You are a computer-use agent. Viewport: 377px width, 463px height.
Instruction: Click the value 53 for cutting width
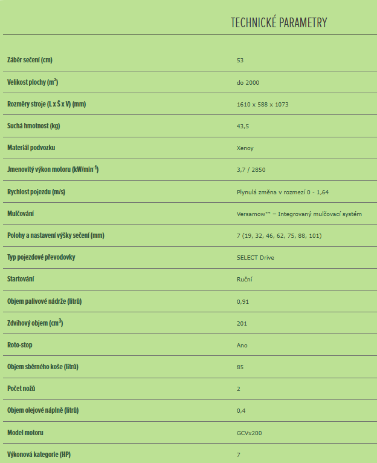click(240, 61)
